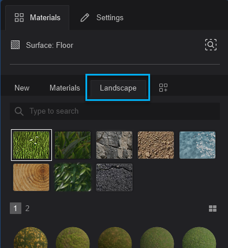
Task: Choose the dark broad-leaf foliage thumbnail
Action: (x=73, y=145)
